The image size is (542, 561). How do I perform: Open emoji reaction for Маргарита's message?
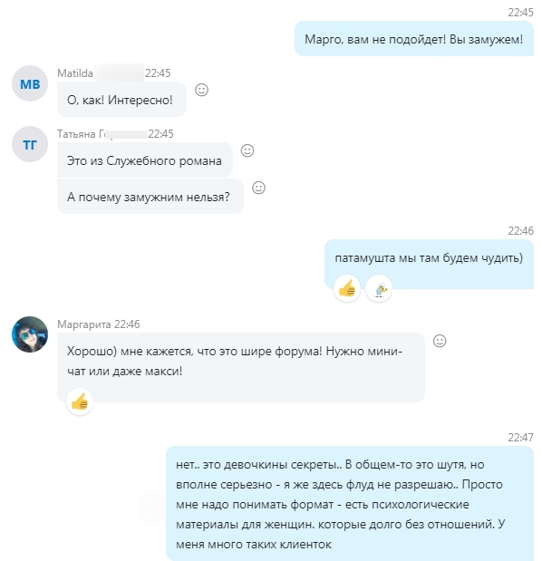[x=440, y=341]
